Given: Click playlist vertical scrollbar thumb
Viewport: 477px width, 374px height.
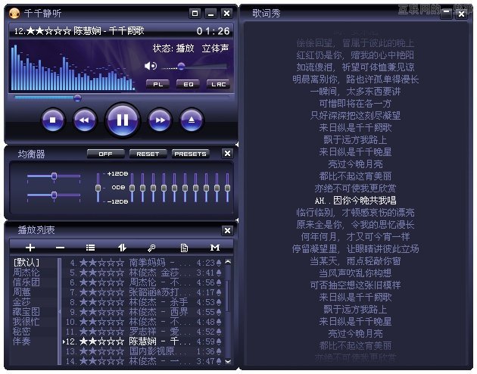Looking at the screenshot, I should click(228, 295).
